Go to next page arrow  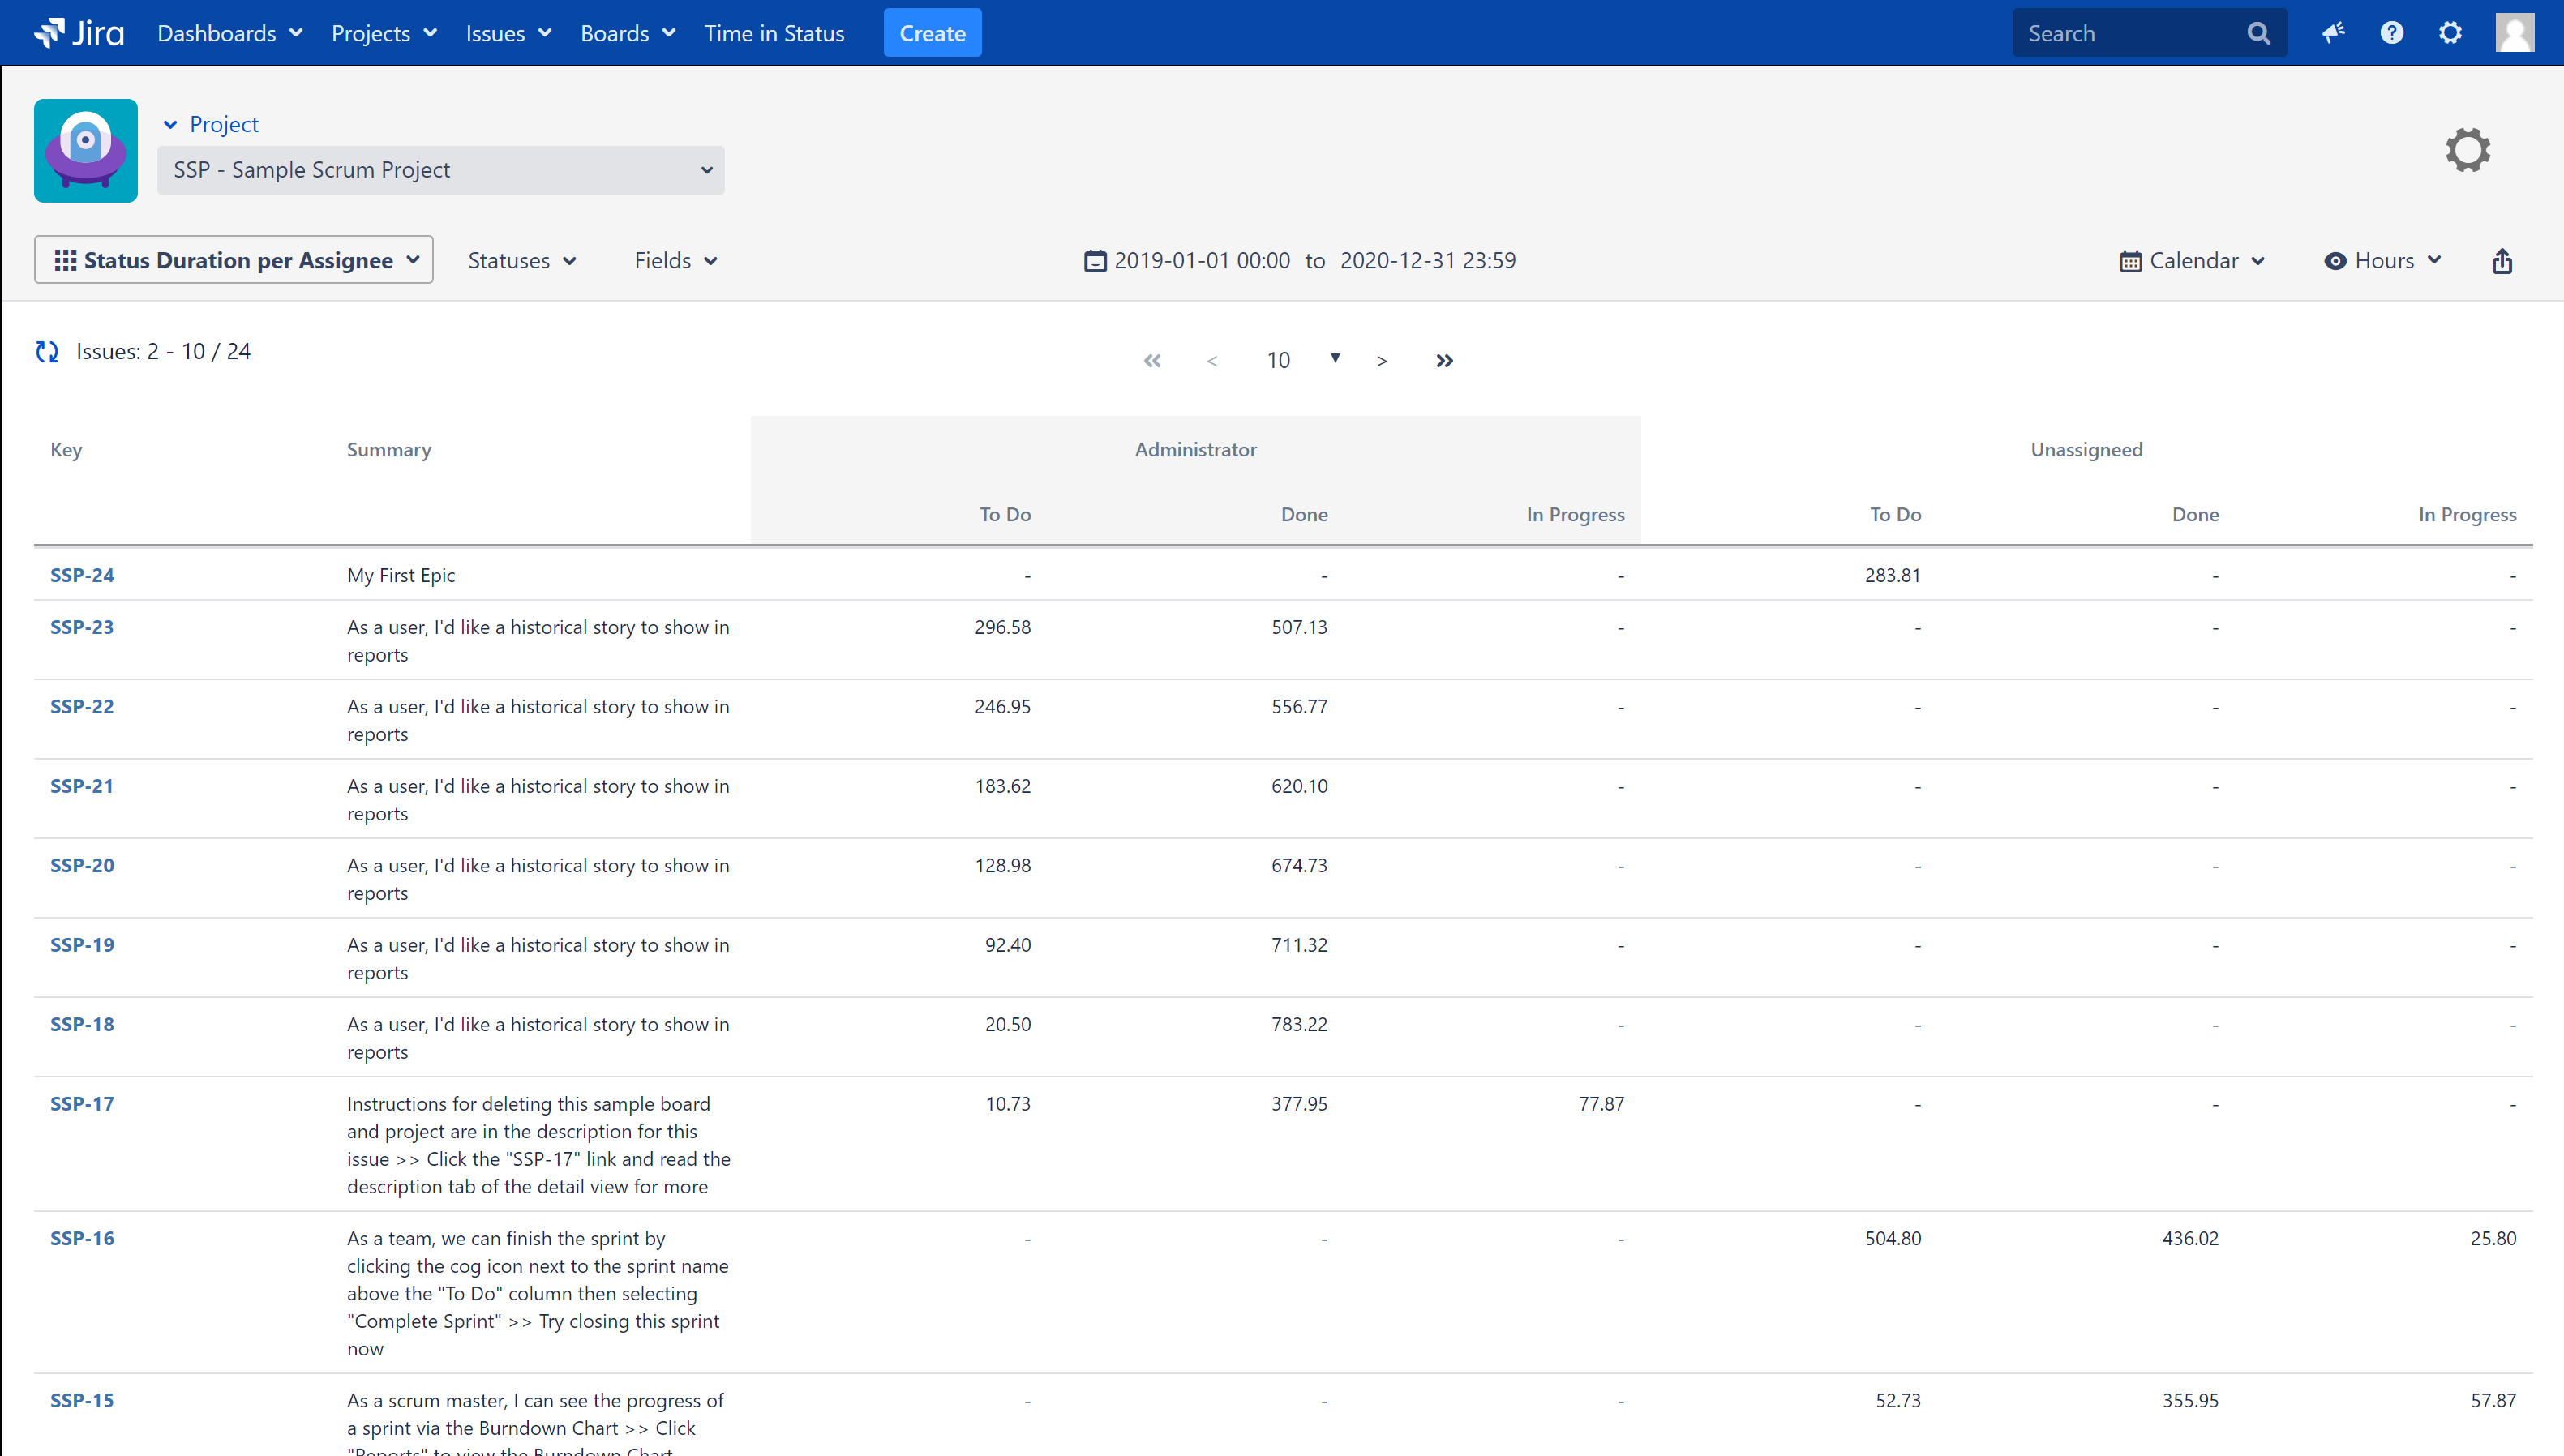(1382, 361)
